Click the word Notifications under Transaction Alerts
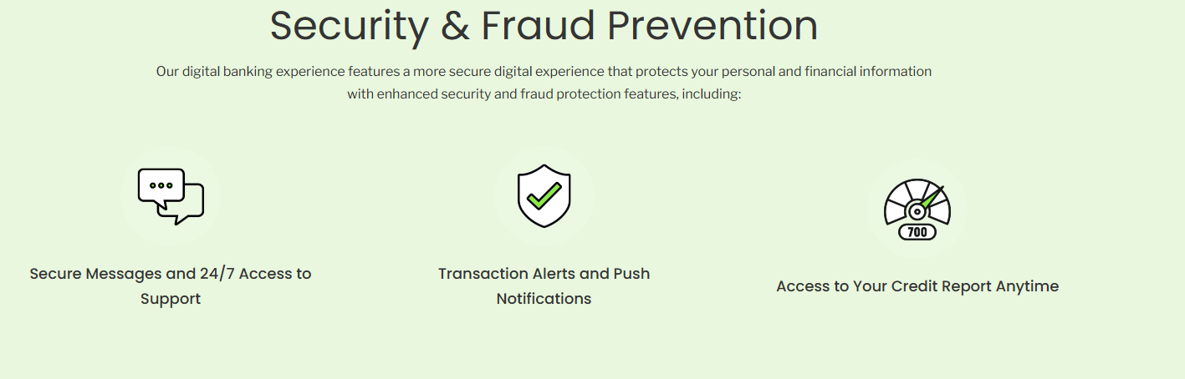 click(x=544, y=299)
